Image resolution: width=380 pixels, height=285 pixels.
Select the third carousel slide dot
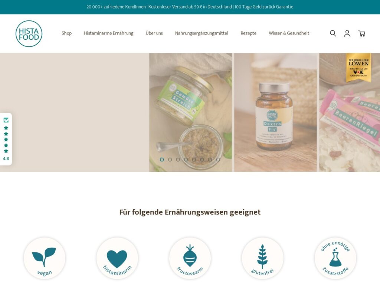click(178, 160)
